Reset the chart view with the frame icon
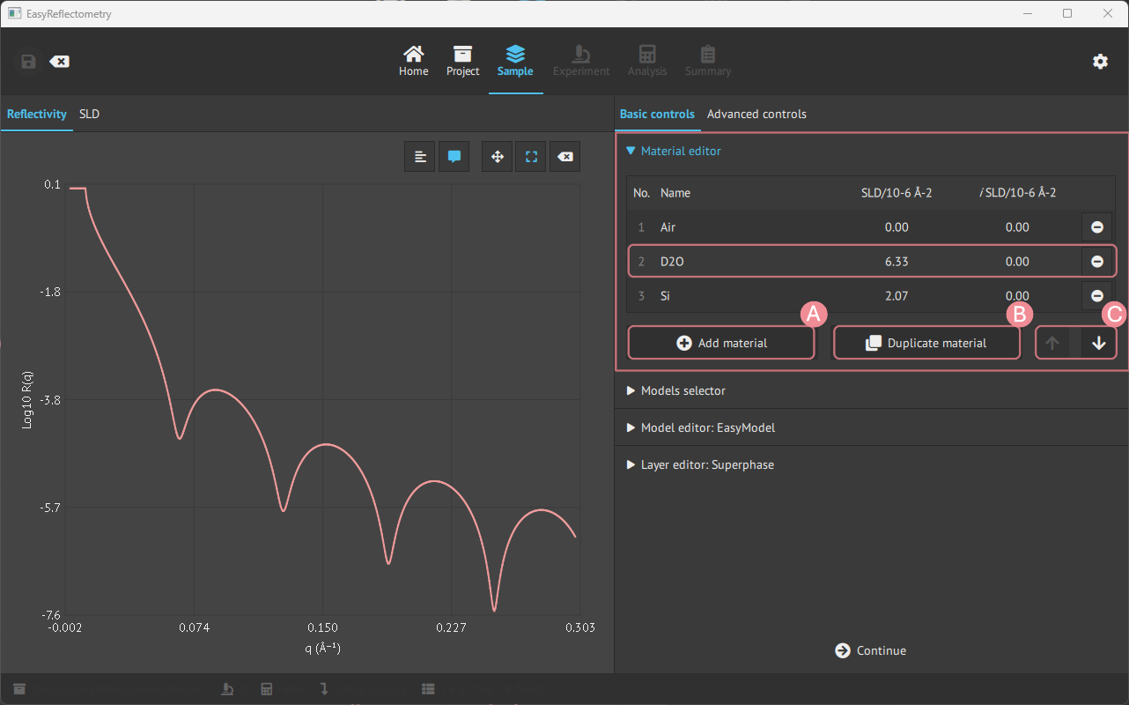The image size is (1129, 705). pyautogui.click(x=530, y=156)
